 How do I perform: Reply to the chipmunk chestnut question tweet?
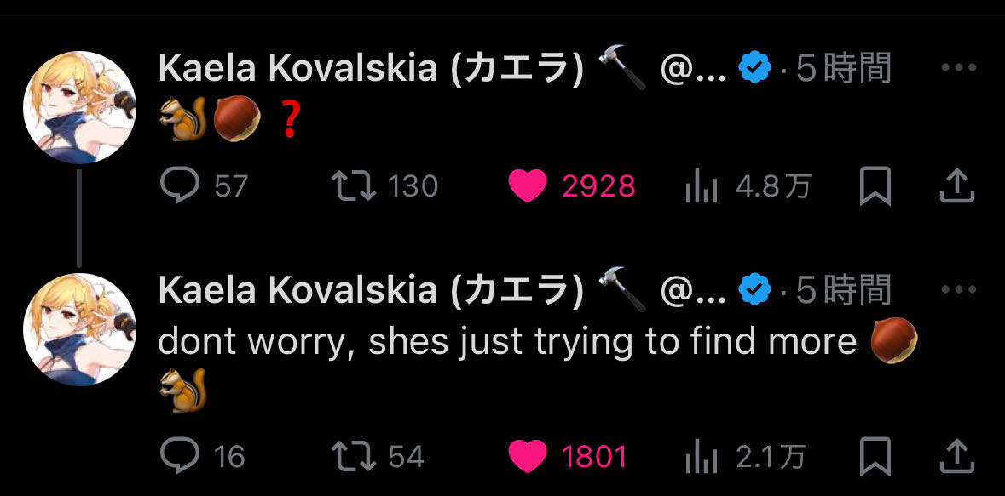click(x=180, y=185)
